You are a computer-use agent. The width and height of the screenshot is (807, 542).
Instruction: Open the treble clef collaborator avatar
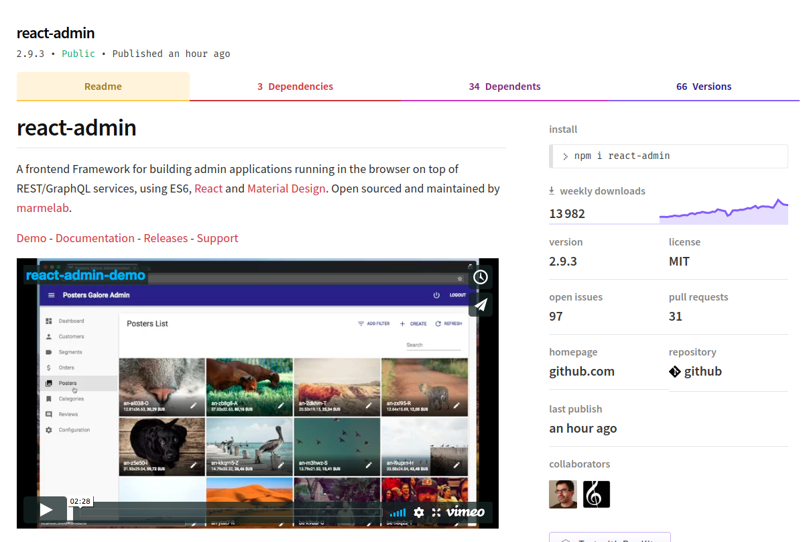click(597, 494)
